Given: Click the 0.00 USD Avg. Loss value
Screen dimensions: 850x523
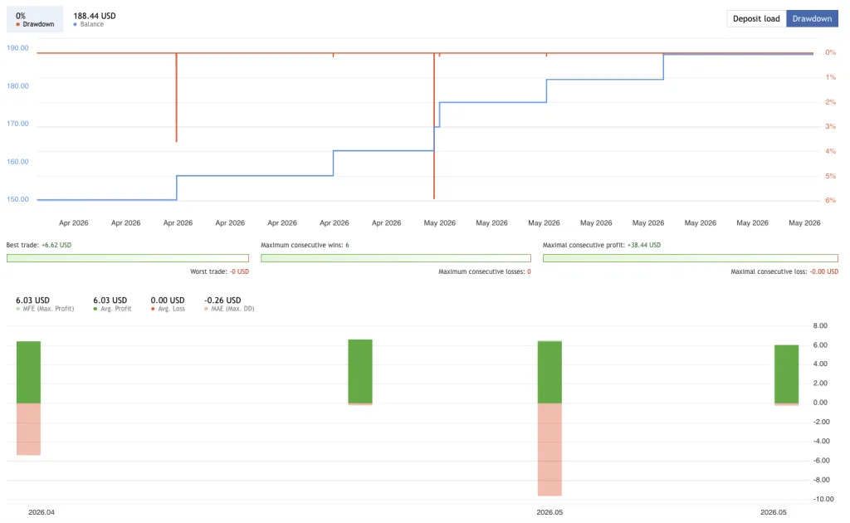Looking at the screenshot, I should pos(168,300).
